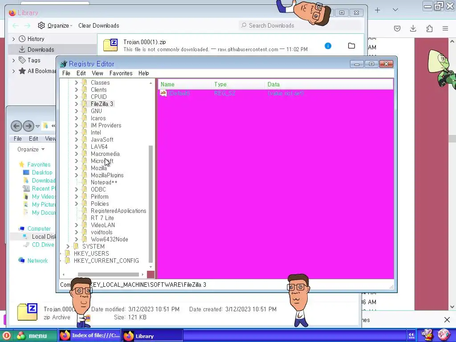The image size is (456, 342).
Task: Select the Piriform registry key
Action: [x=99, y=196]
